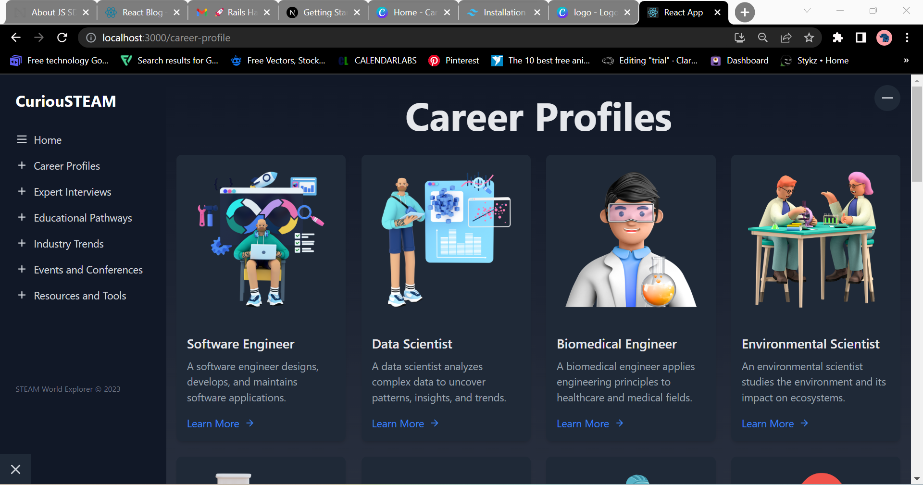
Task: Close the React Blog tab
Action: pyautogui.click(x=176, y=12)
